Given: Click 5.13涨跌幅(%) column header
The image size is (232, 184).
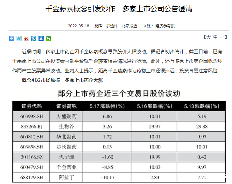Looking at the screenshot, I should click(x=202, y=106).
